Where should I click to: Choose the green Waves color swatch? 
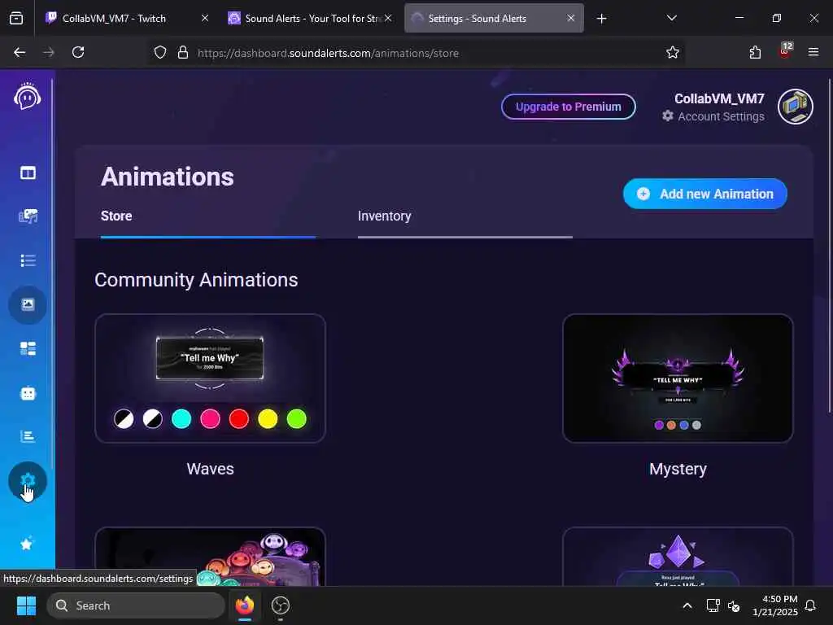(x=296, y=419)
